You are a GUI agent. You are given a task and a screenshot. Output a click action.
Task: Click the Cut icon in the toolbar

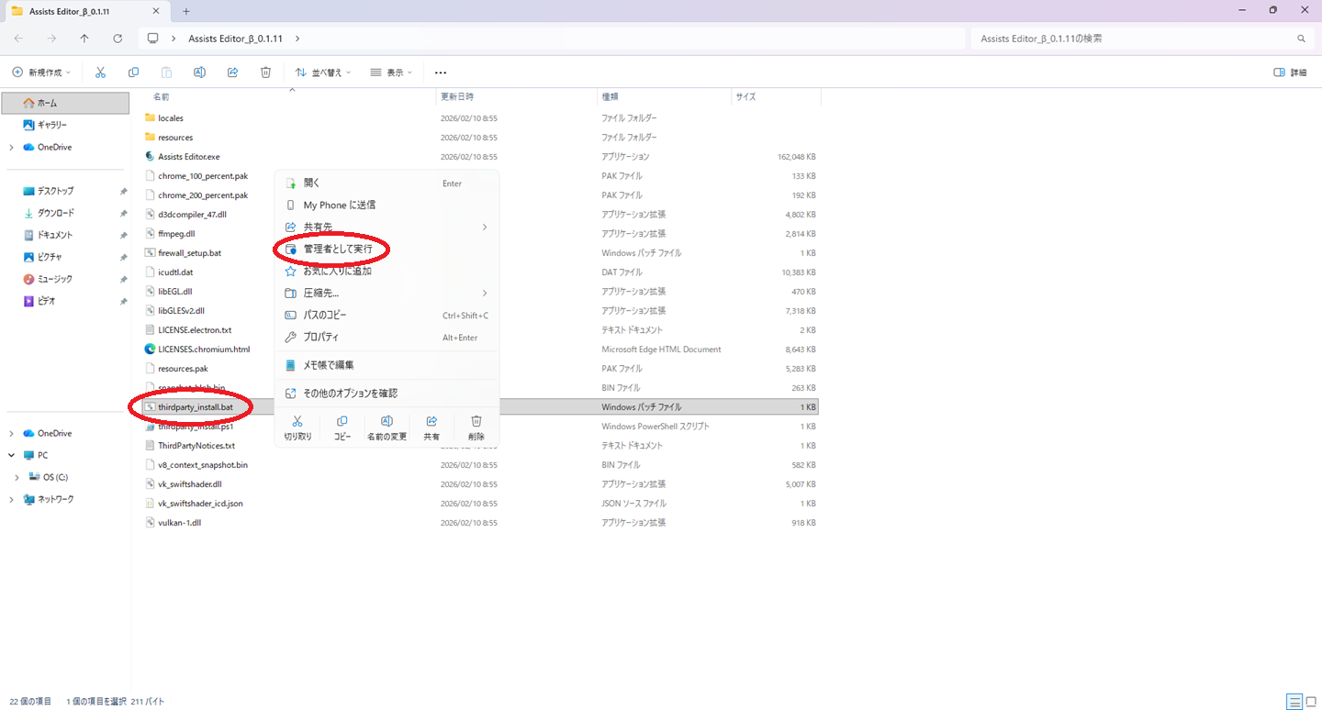100,72
